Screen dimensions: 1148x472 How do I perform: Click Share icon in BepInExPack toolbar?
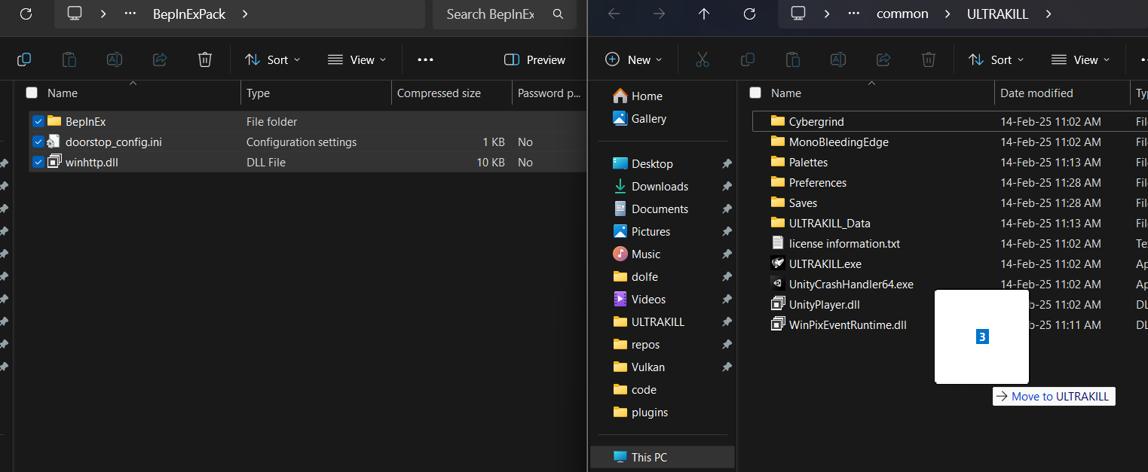coord(160,59)
